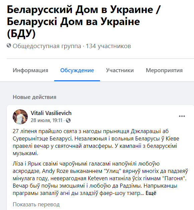Expand the post with the Ещё link

click(x=151, y=193)
